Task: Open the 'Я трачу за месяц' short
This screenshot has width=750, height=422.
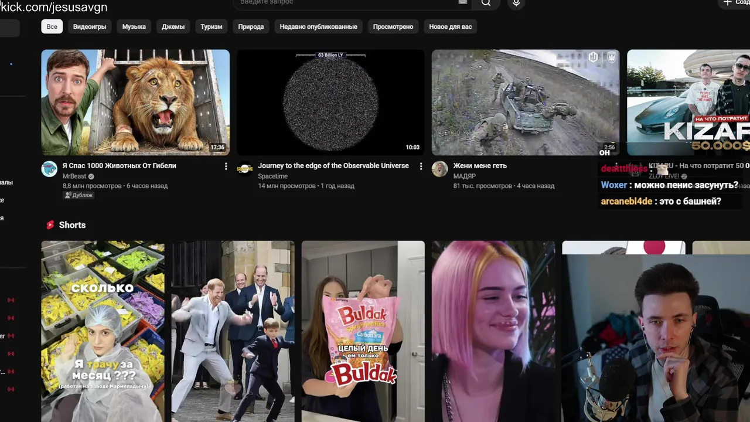Action: pos(103,331)
